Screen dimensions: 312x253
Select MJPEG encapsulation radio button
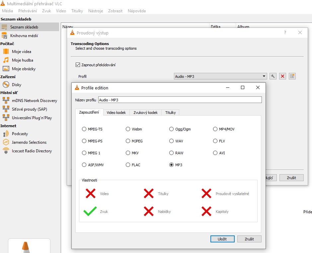click(x=128, y=141)
